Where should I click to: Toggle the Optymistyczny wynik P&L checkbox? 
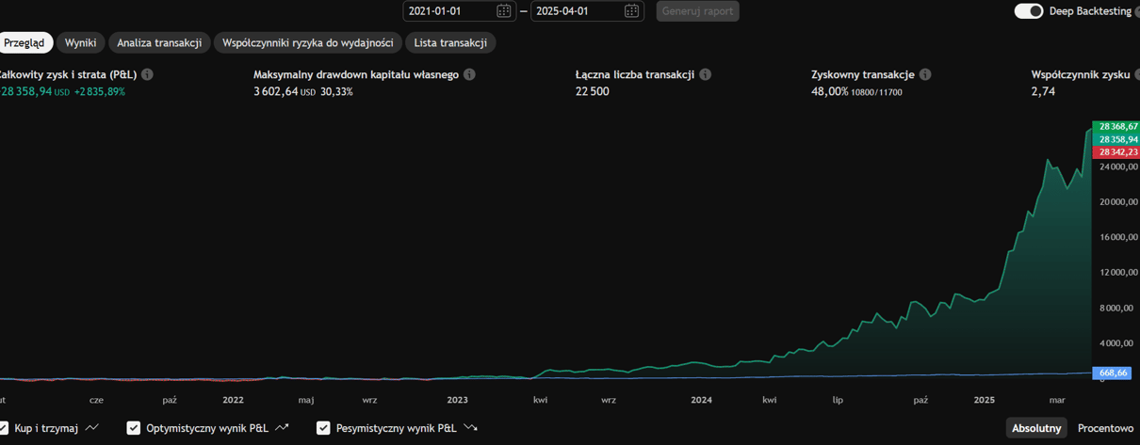[x=134, y=428]
